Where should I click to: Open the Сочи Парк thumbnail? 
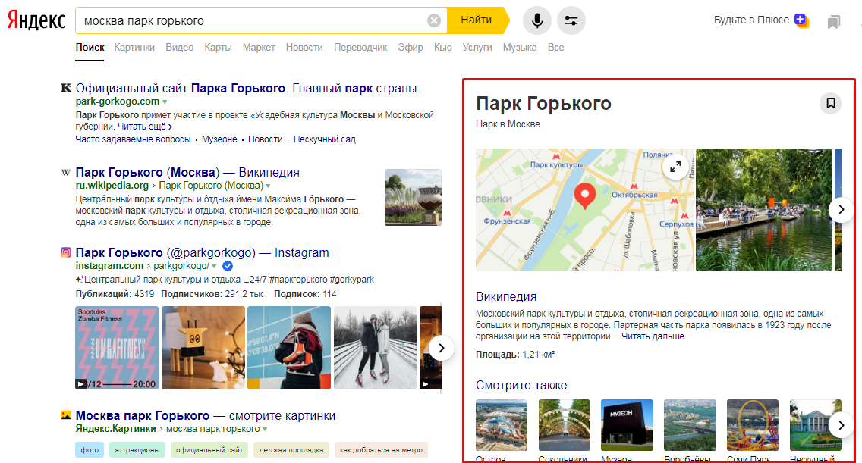point(753,425)
